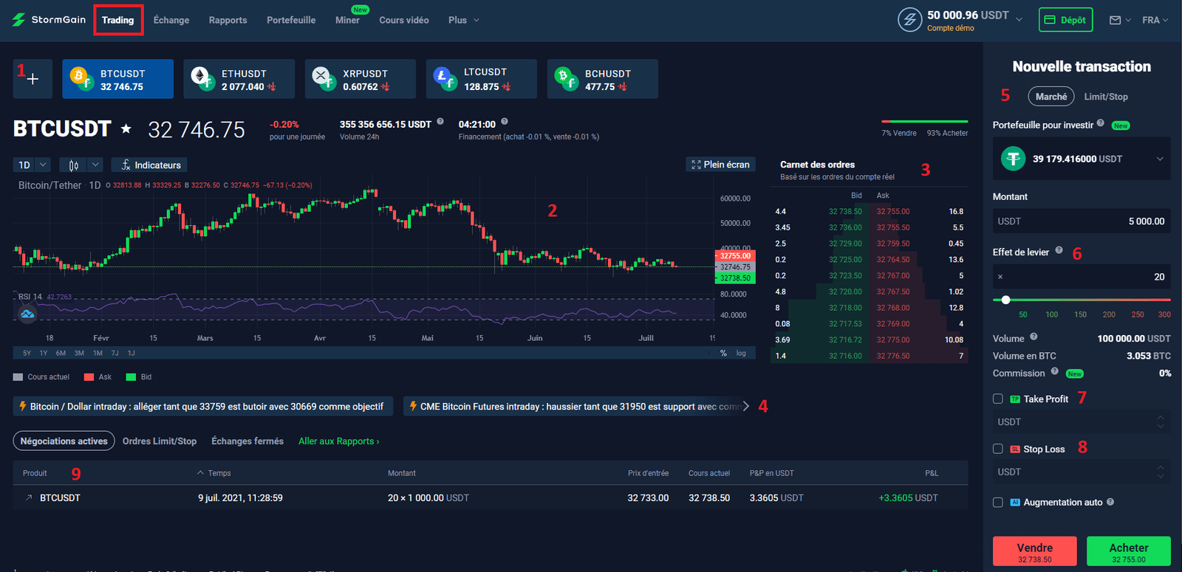Screen dimensions: 1182x572
Task: Set chart range to 7J
Action: click(115, 354)
